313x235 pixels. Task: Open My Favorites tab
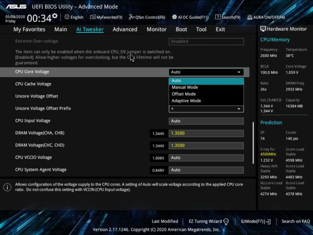tap(29, 29)
